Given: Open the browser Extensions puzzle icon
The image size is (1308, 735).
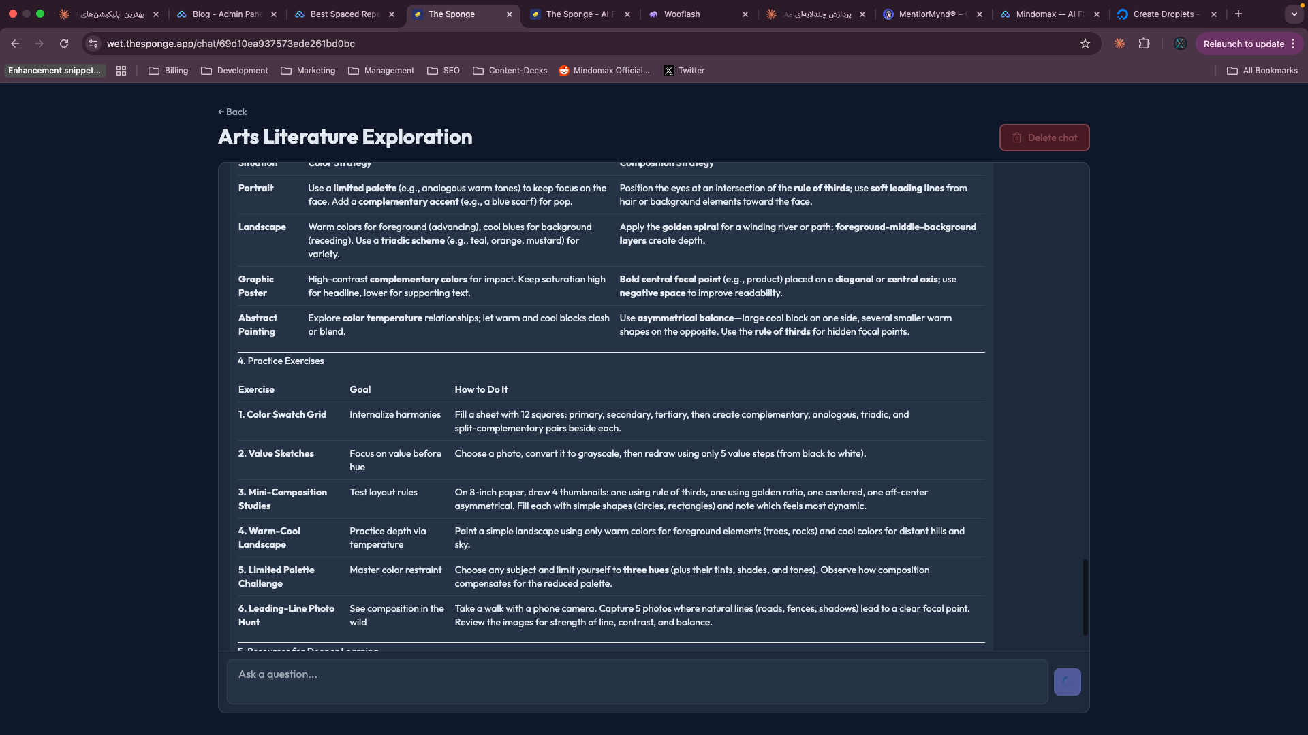Looking at the screenshot, I should (x=1144, y=44).
